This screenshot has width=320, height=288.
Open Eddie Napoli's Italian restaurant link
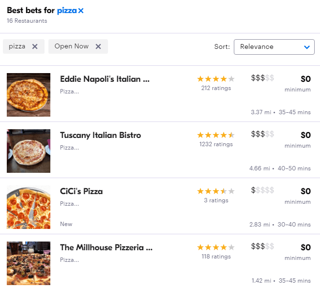pos(105,79)
